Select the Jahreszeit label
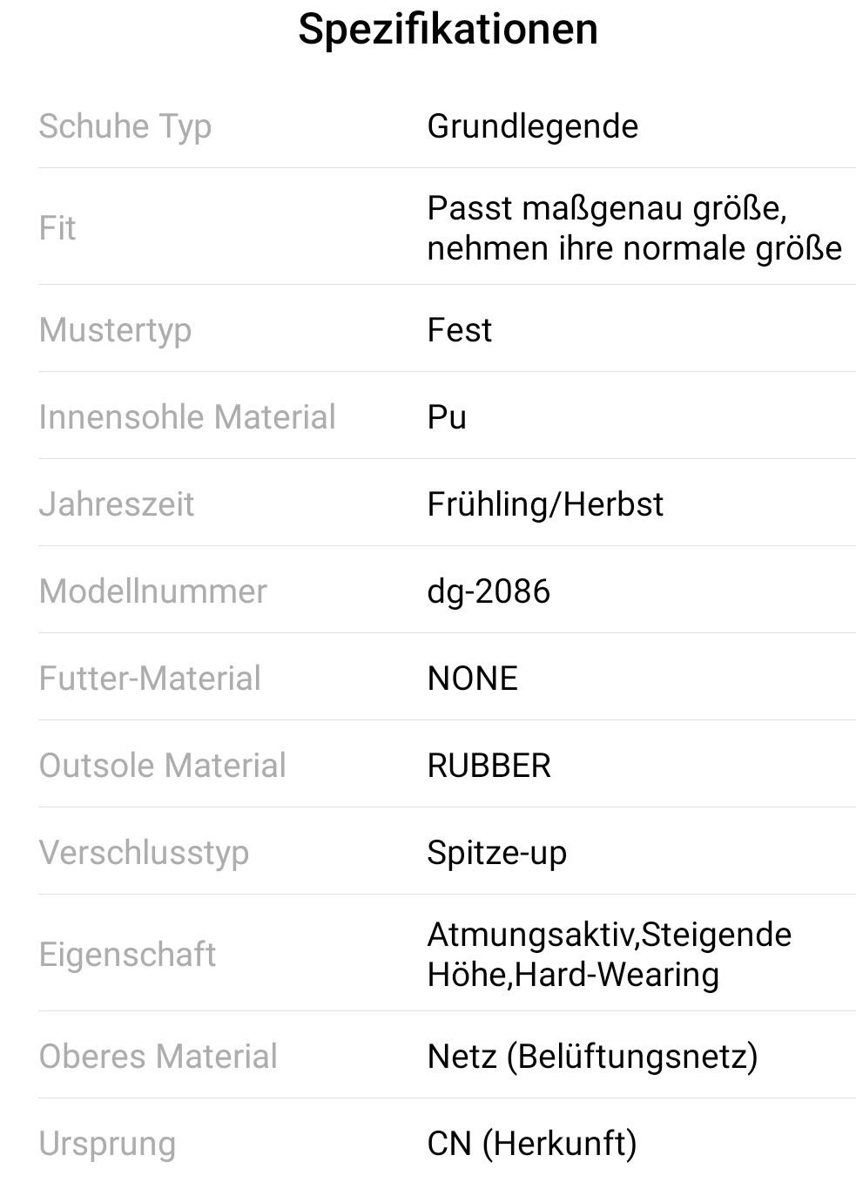This screenshot has height=1182, width=856. pos(116,504)
